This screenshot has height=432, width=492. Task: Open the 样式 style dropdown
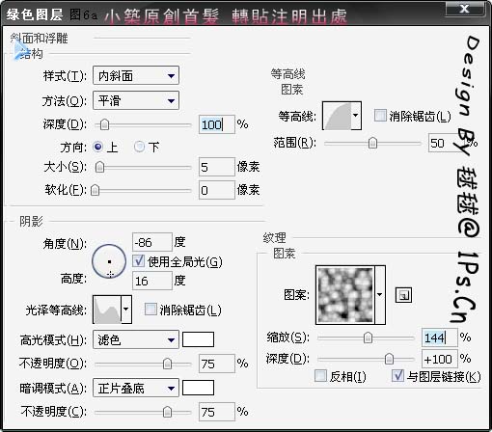coord(136,76)
